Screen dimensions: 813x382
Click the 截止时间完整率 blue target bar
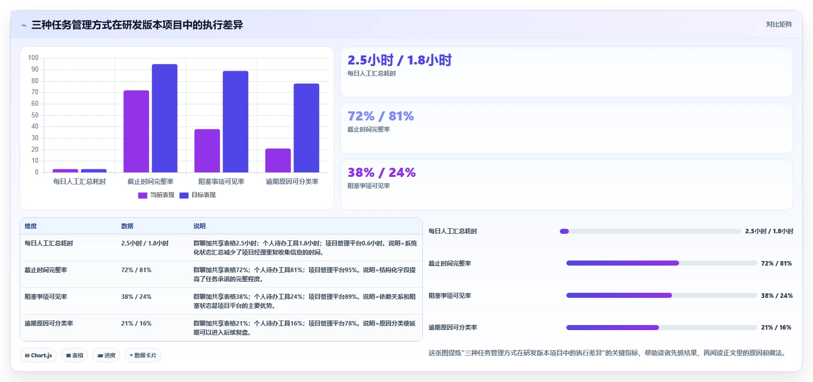pos(165,118)
